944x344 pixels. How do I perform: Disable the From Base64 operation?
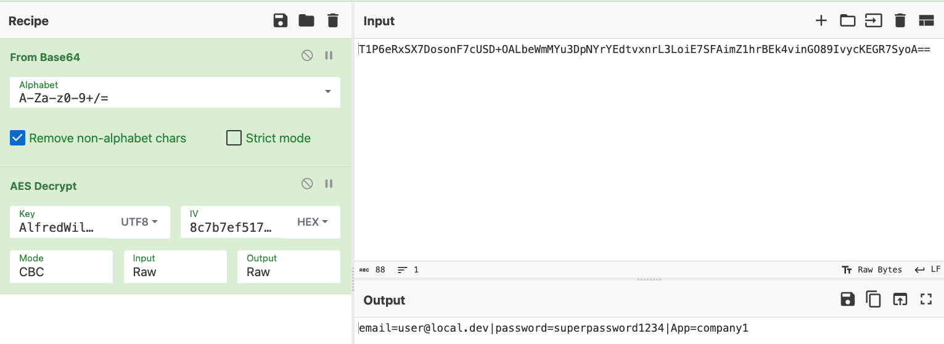[307, 55]
